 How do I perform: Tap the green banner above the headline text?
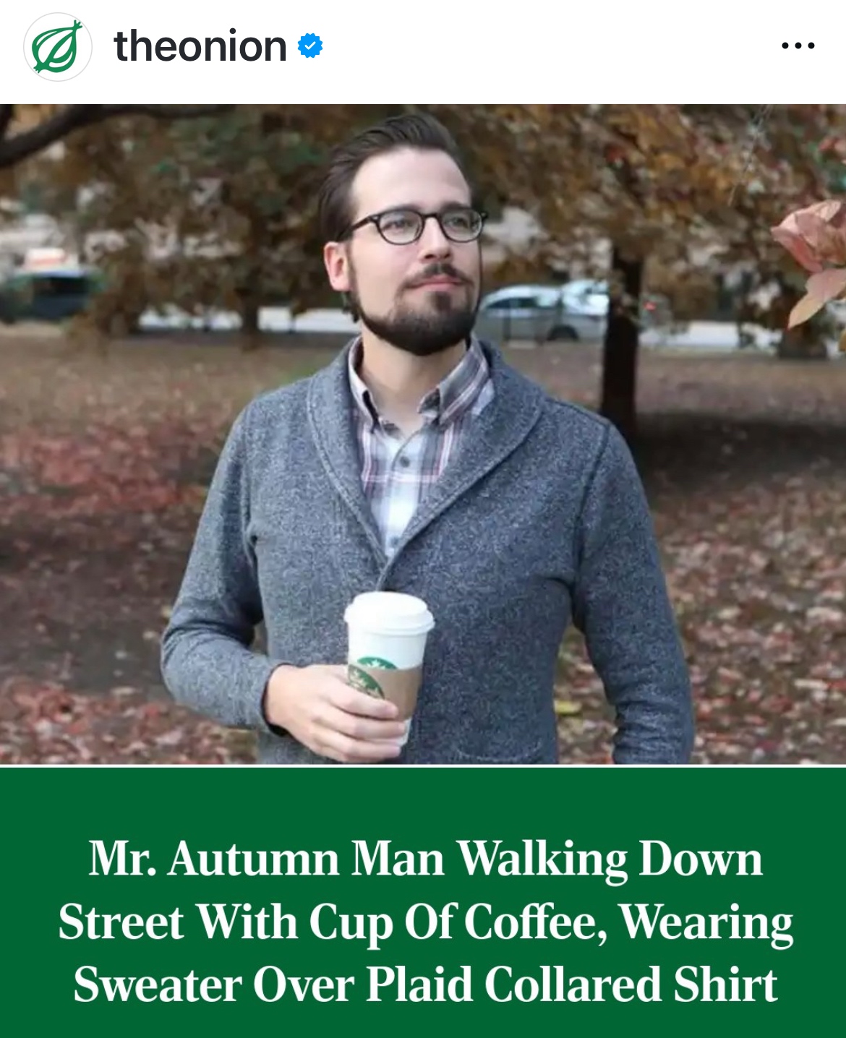[423, 799]
